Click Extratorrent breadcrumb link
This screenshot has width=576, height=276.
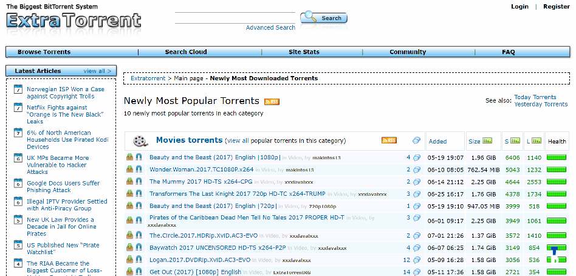click(148, 78)
